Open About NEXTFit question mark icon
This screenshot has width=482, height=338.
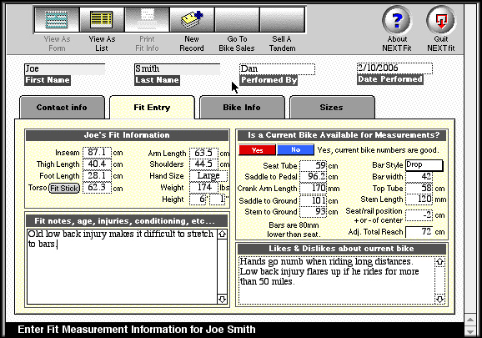coord(397,20)
